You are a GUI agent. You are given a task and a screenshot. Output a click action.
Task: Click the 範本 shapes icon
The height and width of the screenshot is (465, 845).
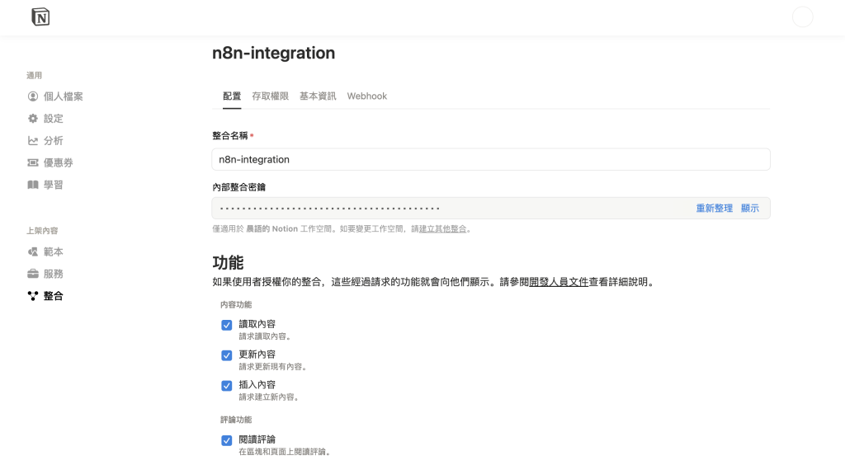pos(33,251)
